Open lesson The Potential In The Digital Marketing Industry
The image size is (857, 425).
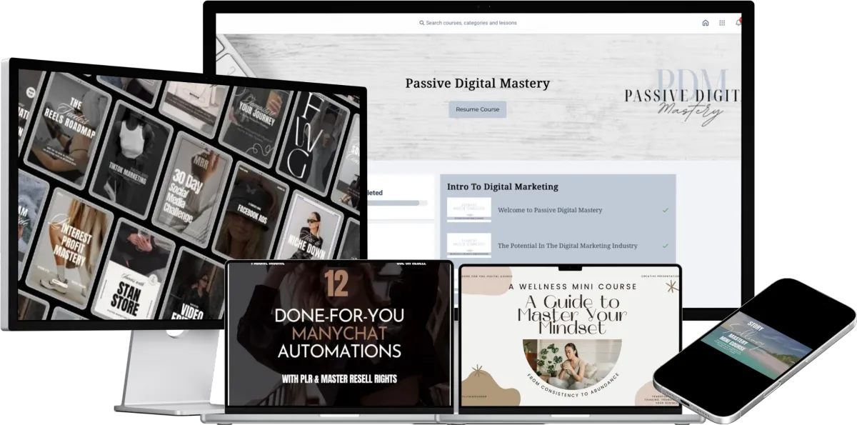coord(568,246)
